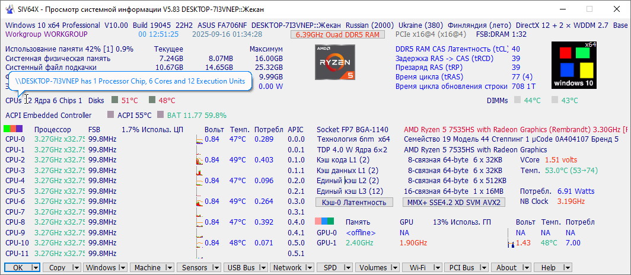Open the Windows dropdown arrow
The image size is (631, 275).
pyautogui.click(x=123, y=268)
